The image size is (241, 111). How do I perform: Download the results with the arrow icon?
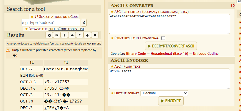coord(80,35)
